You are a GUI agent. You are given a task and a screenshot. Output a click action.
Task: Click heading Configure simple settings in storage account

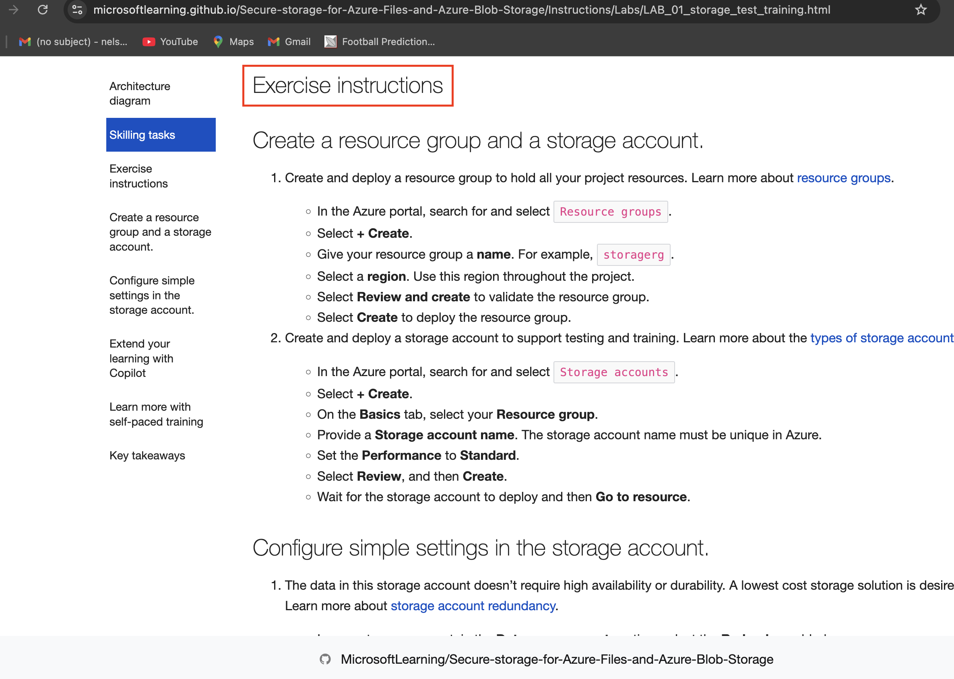pos(480,548)
